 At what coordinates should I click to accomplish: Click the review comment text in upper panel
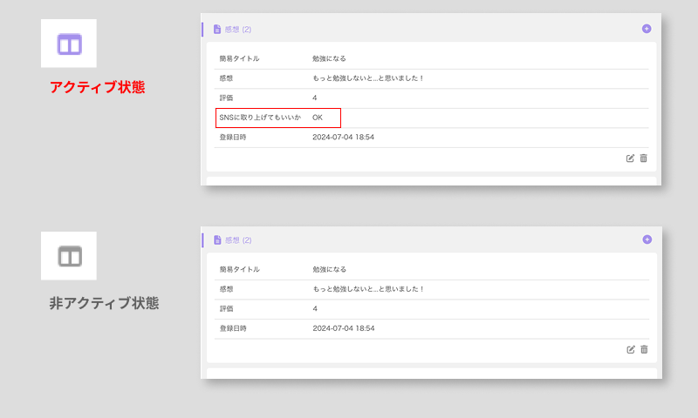[367, 78]
